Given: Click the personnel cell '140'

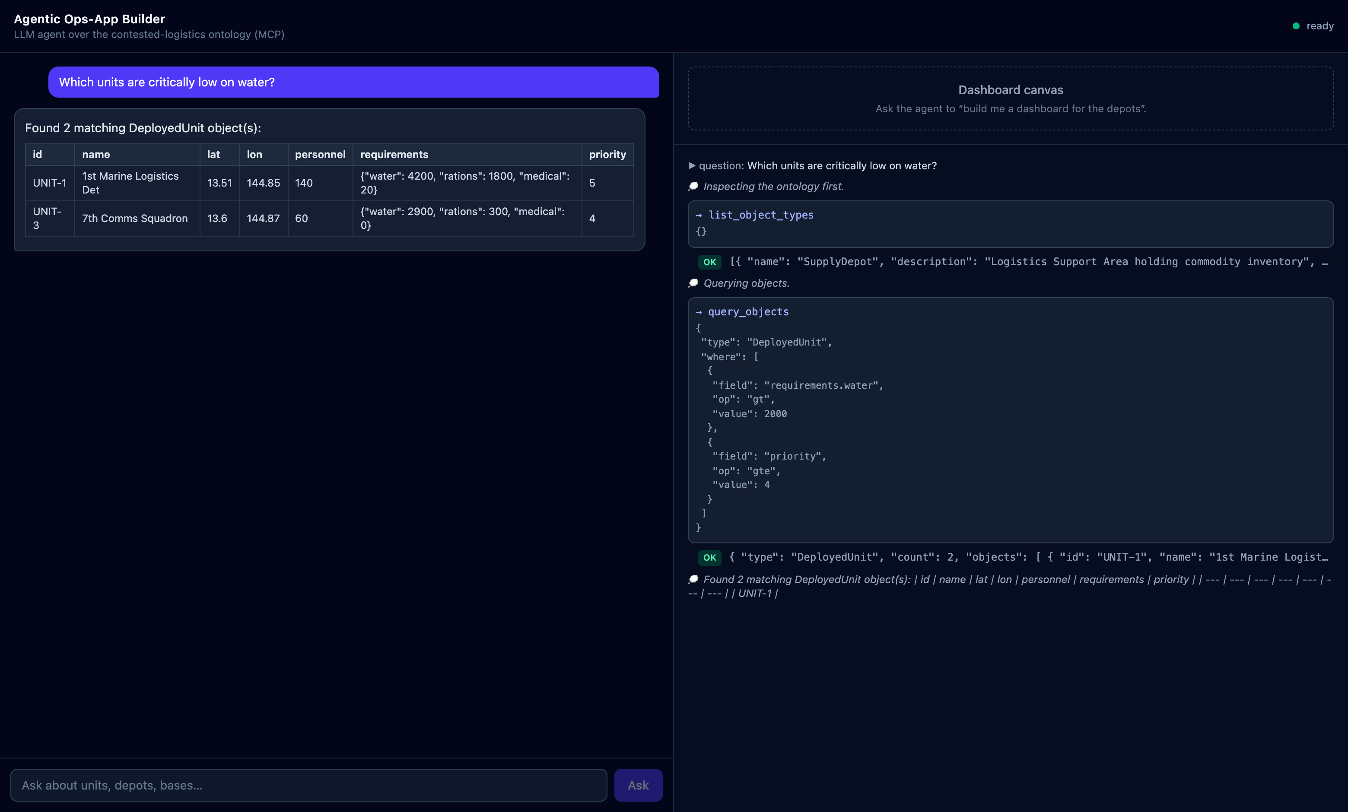Looking at the screenshot, I should tap(320, 183).
